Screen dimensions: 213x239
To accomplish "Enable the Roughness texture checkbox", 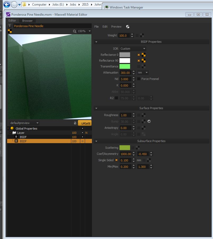I will 139,115.
